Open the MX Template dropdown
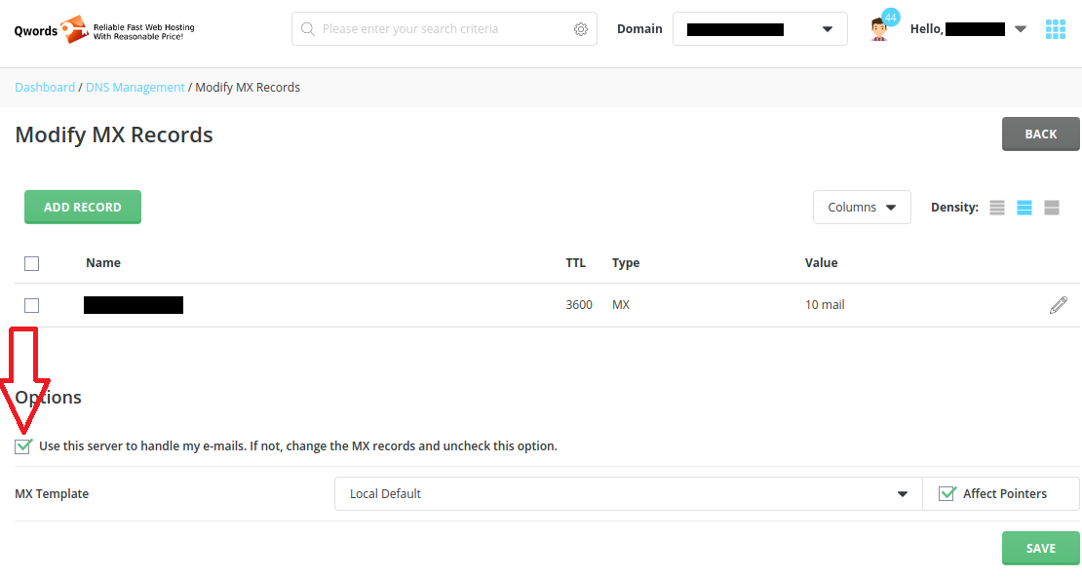 click(x=628, y=494)
